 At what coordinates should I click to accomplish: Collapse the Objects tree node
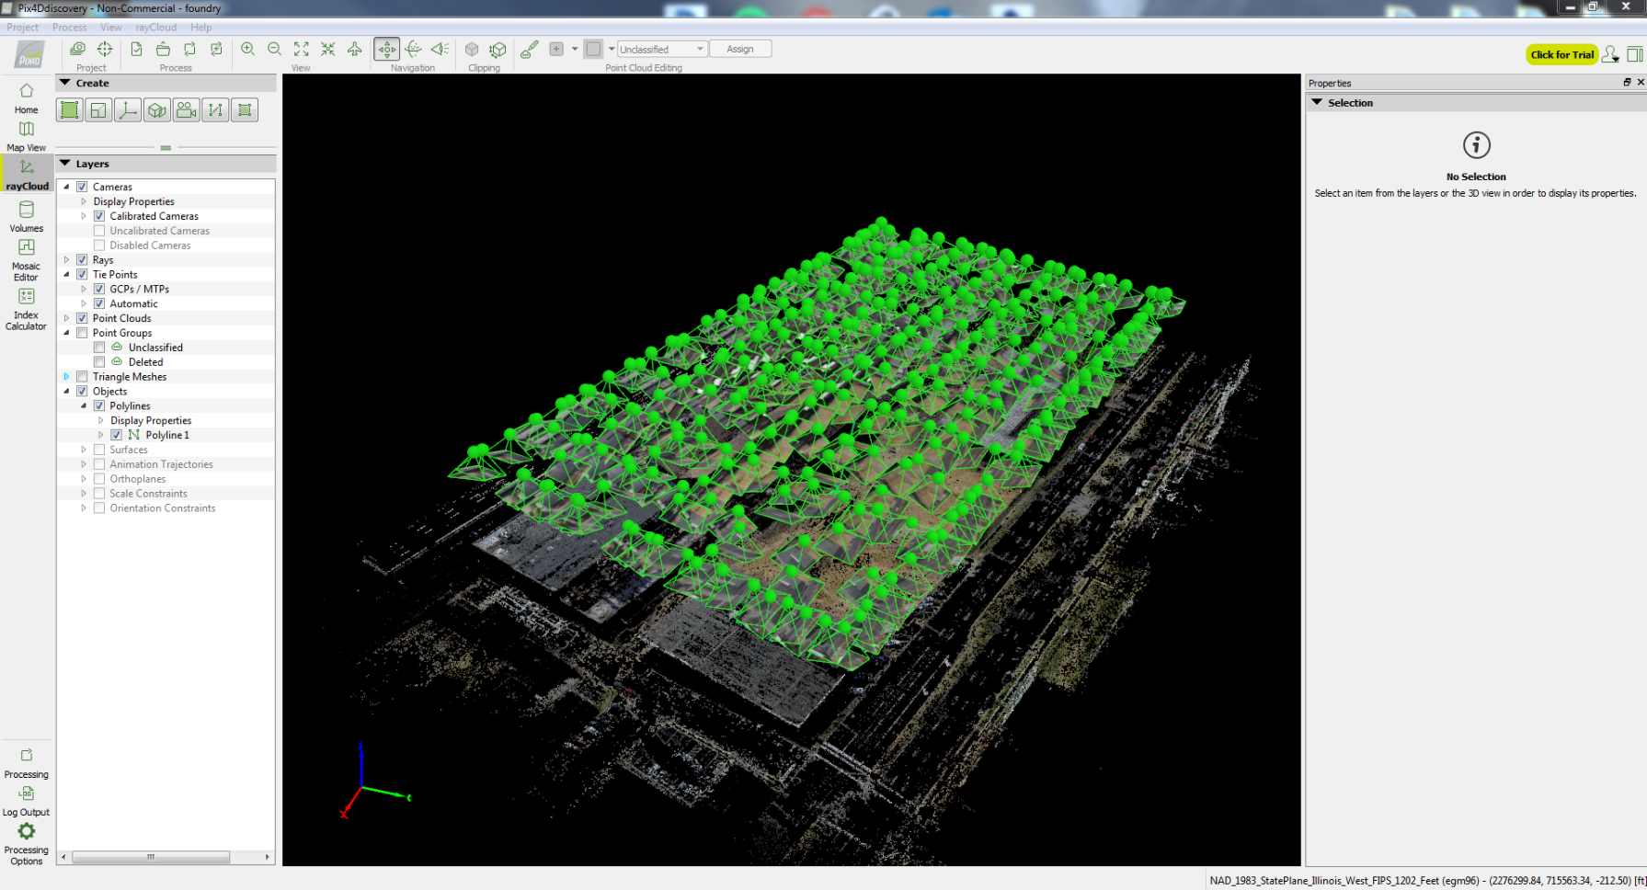66,392
